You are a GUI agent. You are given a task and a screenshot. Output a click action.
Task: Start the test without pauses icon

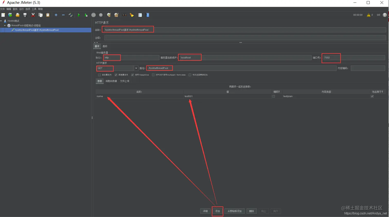pos(86,15)
